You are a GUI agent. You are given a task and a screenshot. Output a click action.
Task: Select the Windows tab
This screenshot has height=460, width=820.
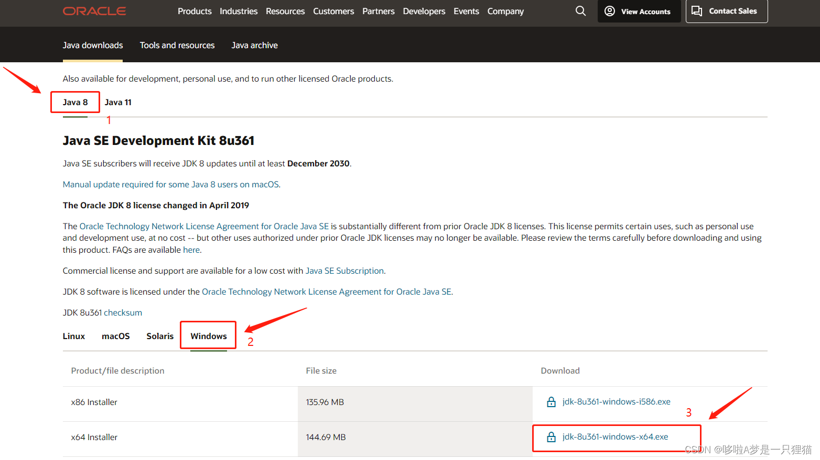(x=209, y=336)
